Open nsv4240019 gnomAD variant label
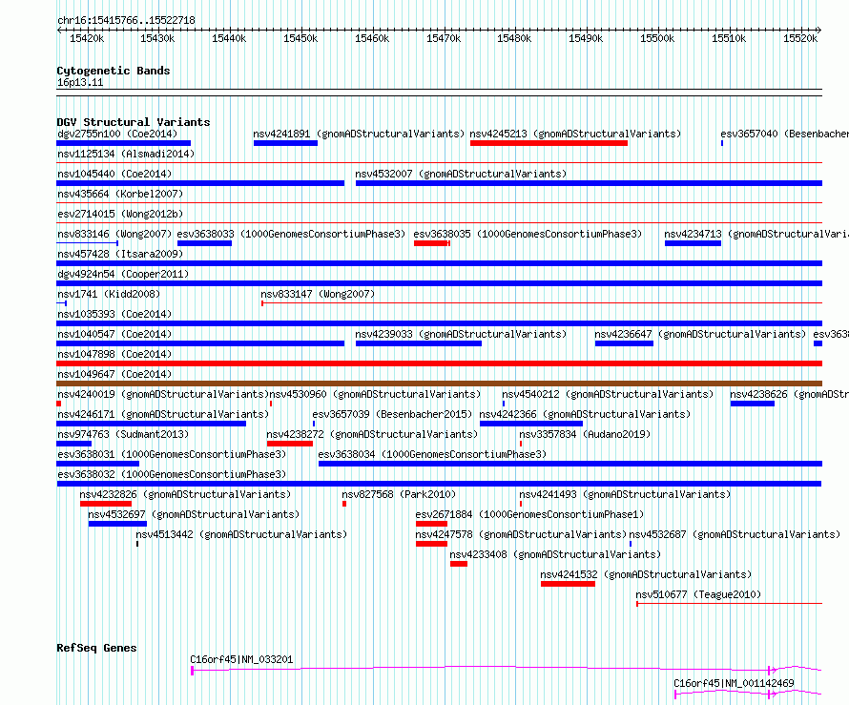The image size is (849, 705). coord(163,394)
